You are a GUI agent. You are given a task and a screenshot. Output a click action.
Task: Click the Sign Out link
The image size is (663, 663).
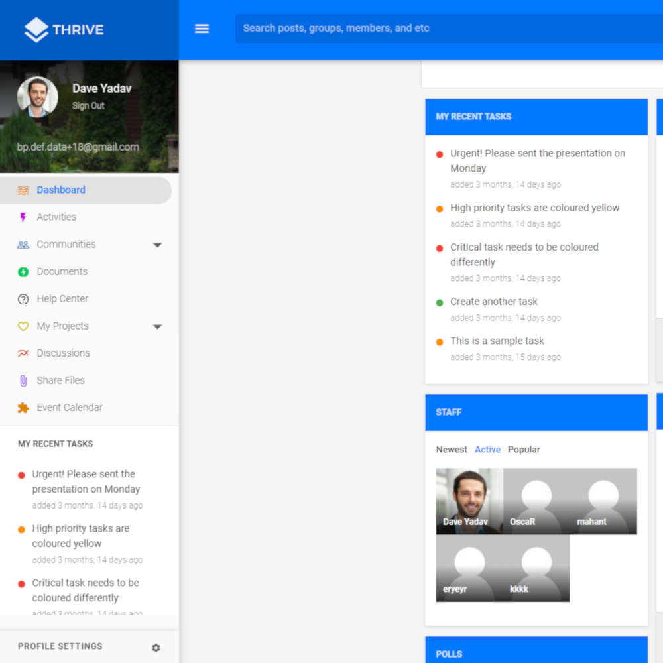click(x=88, y=105)
